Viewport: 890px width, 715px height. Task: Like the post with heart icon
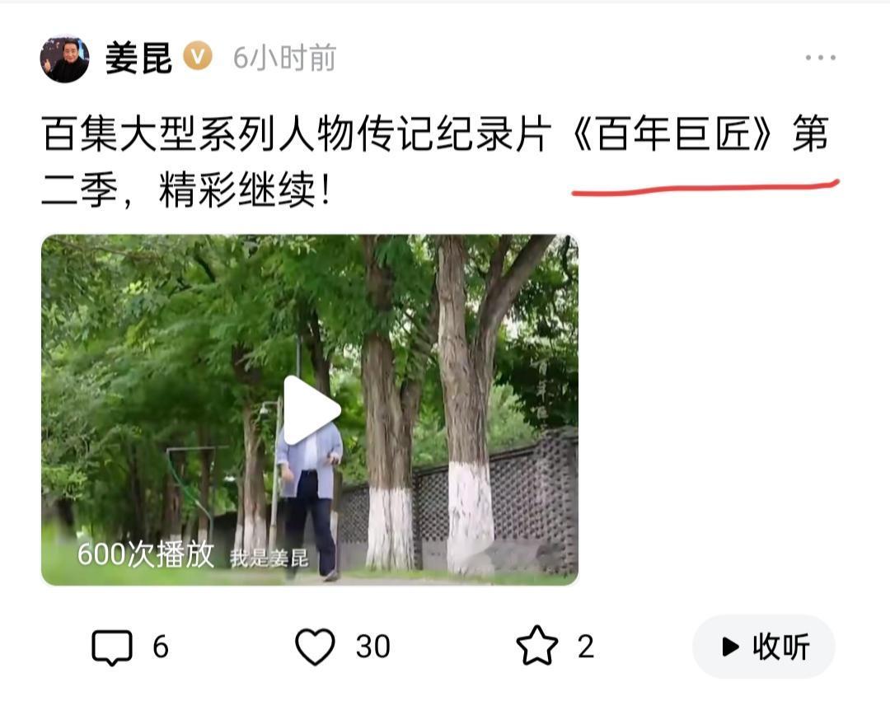click(x=315, y=647)
